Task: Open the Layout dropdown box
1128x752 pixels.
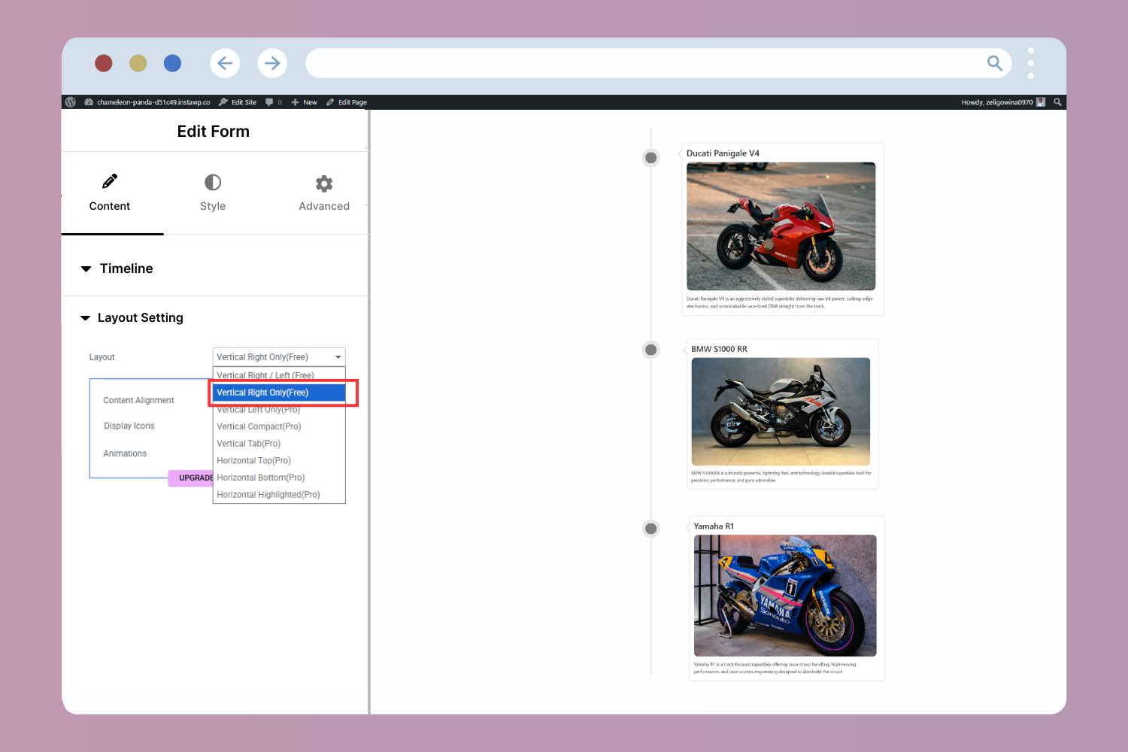Action: pyautogui.click(x=279, y=357)
